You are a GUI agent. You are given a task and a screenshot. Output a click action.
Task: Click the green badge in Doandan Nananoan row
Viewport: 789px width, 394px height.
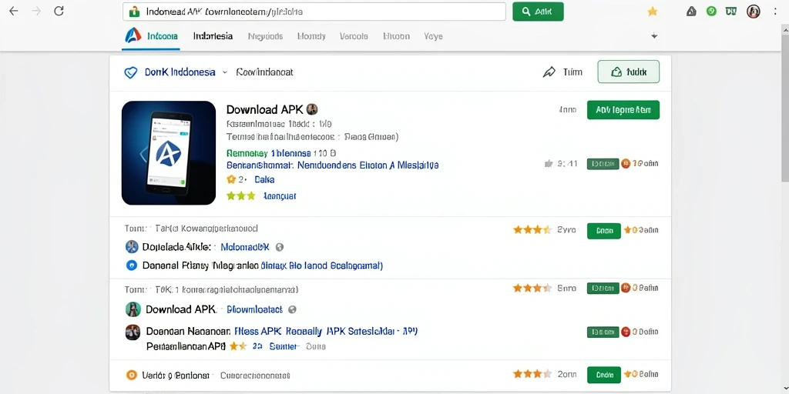603,332
